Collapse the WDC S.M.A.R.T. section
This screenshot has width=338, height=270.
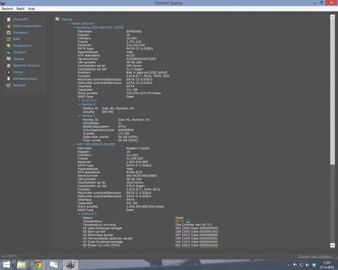pyautogui.click(x=80, y=214)
